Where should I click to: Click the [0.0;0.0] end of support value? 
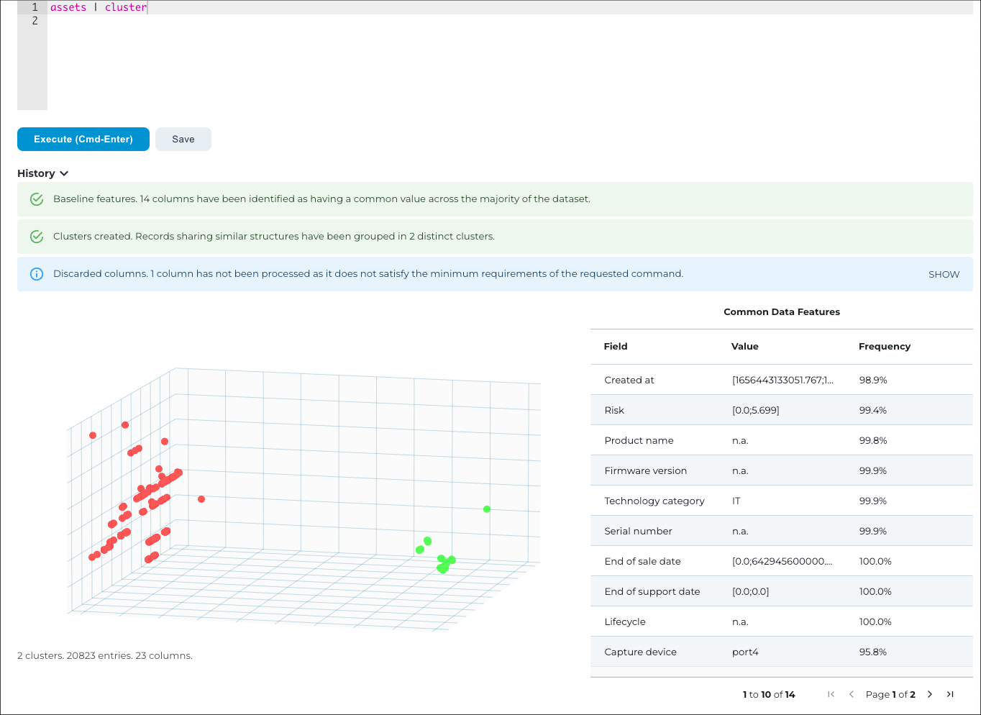coord(751,592)
